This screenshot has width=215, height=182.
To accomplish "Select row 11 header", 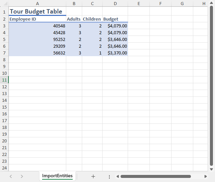I will 4,80.
